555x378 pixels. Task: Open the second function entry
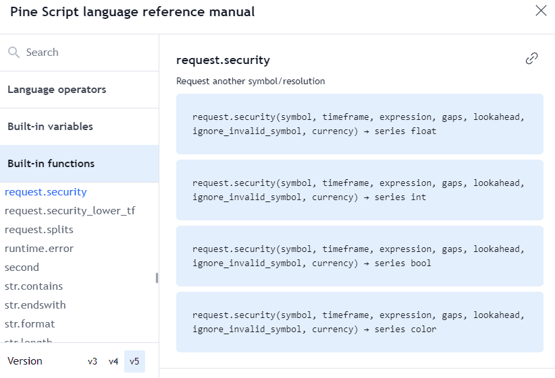tap(22, 267)
